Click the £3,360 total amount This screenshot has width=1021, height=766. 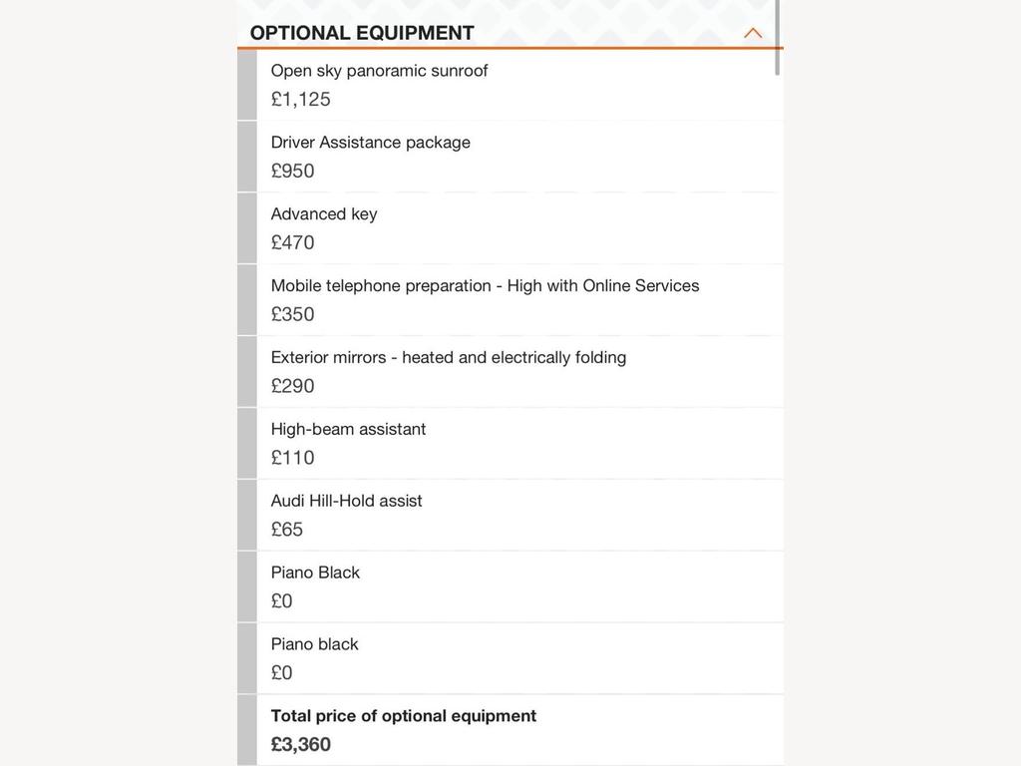[301, 744]
